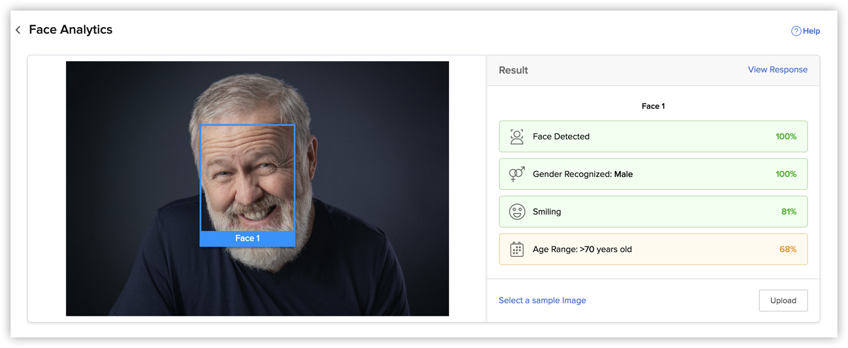Screen dimensions: 848x348
Task: View Response for the analysis result
Action: (777, 69)
